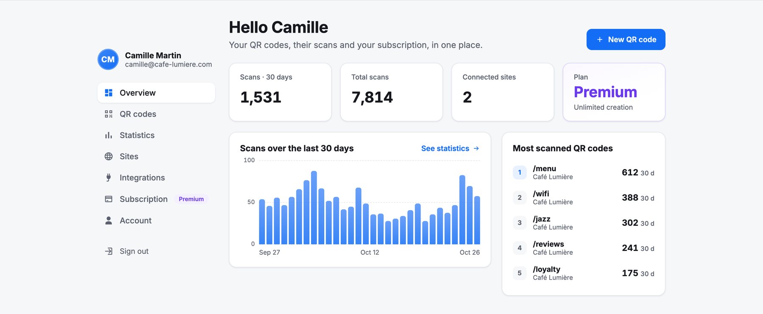Select the Total scans card
763x314 pixels.
(391, 92)
